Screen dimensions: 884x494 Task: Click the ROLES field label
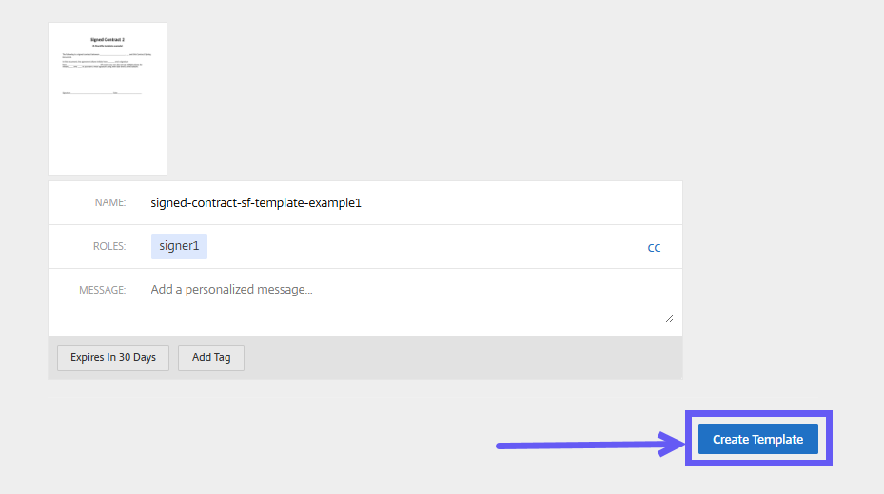108,246
